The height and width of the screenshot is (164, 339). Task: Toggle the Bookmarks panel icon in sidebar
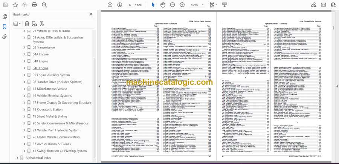pyautogui.click(x=5, y=27)
